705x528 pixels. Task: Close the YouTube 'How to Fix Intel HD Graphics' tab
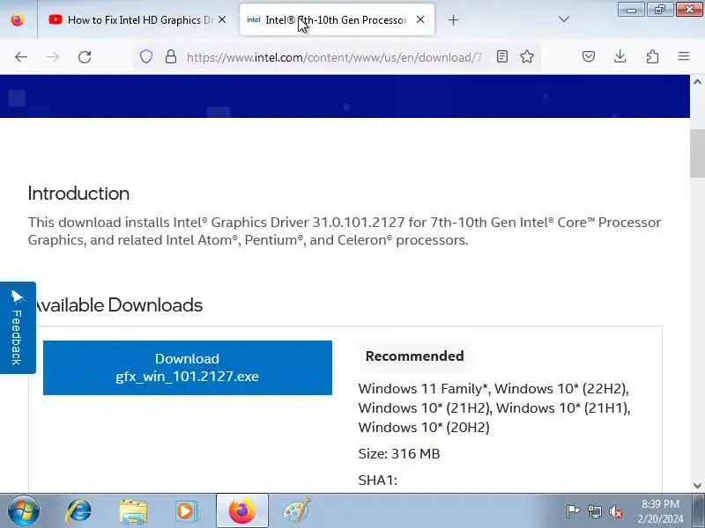point(222,19)
